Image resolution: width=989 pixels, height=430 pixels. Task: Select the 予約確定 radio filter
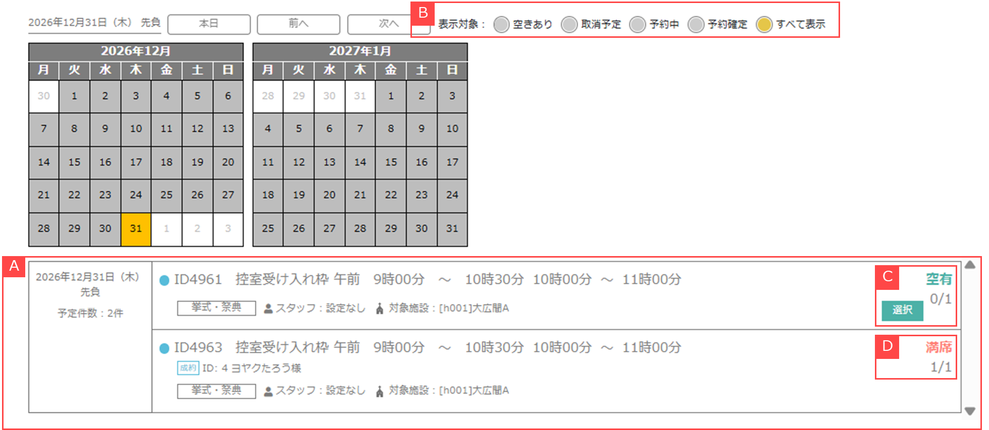696,24
